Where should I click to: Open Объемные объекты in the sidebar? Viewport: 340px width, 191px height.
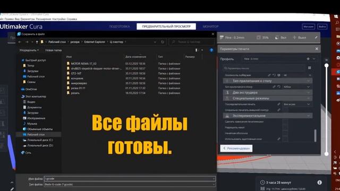tap(38, 129)
